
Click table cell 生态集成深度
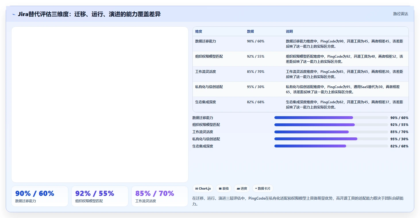click(206, 102)
